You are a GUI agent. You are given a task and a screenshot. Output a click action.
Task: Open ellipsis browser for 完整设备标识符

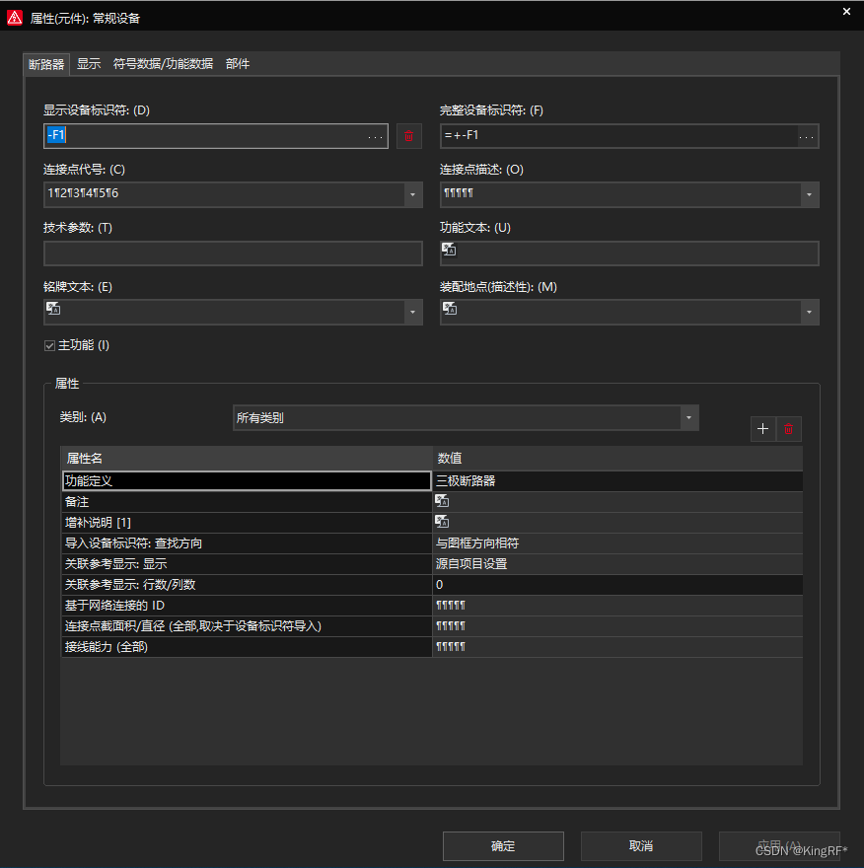(806, 135)
